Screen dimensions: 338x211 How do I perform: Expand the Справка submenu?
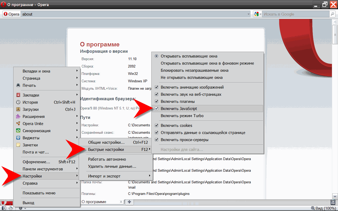(x=47, y=183)
